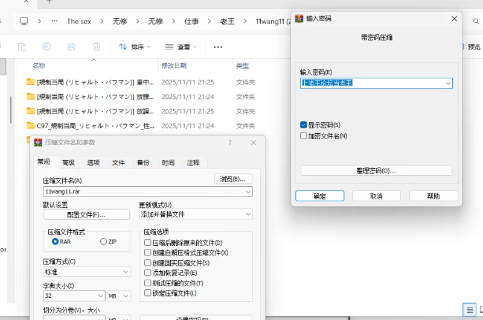The width and height of the screenshot is (483, 320).
Task: Click the 浏览(B)... button
Action: 233,179
